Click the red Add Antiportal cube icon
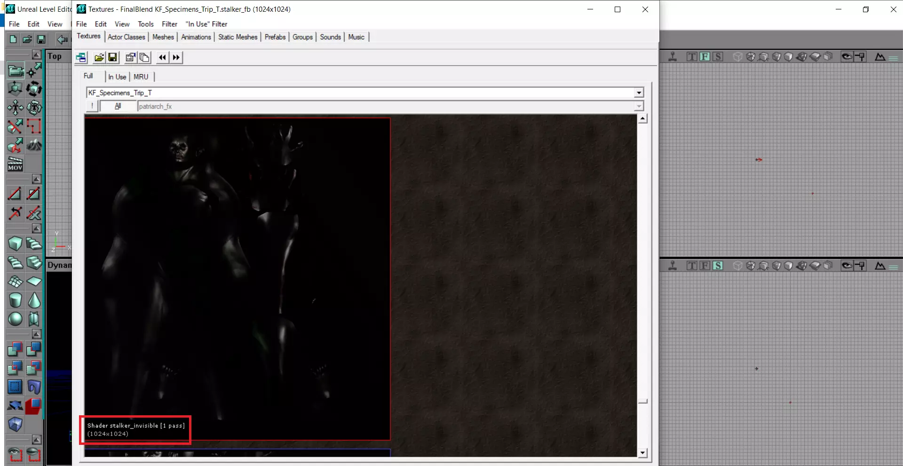903x466 pixels. click(x=34, y=405)
